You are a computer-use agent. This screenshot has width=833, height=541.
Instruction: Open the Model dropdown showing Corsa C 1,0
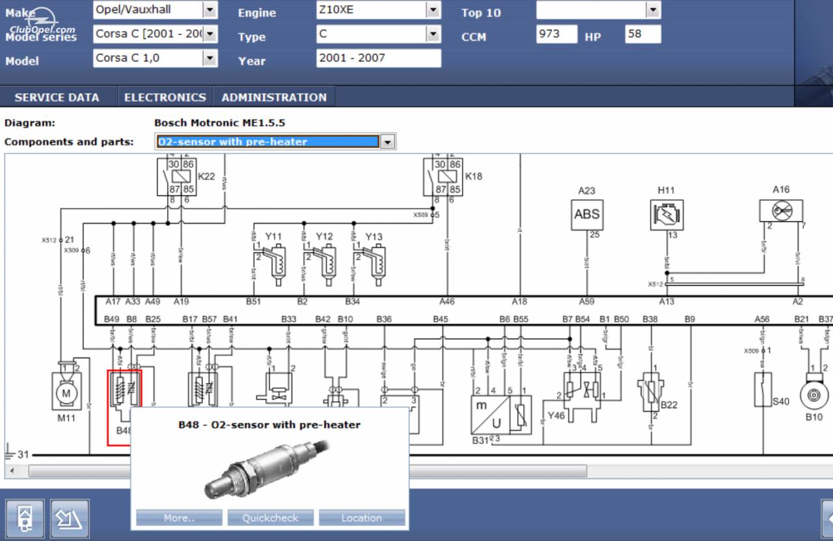point(210,58)
